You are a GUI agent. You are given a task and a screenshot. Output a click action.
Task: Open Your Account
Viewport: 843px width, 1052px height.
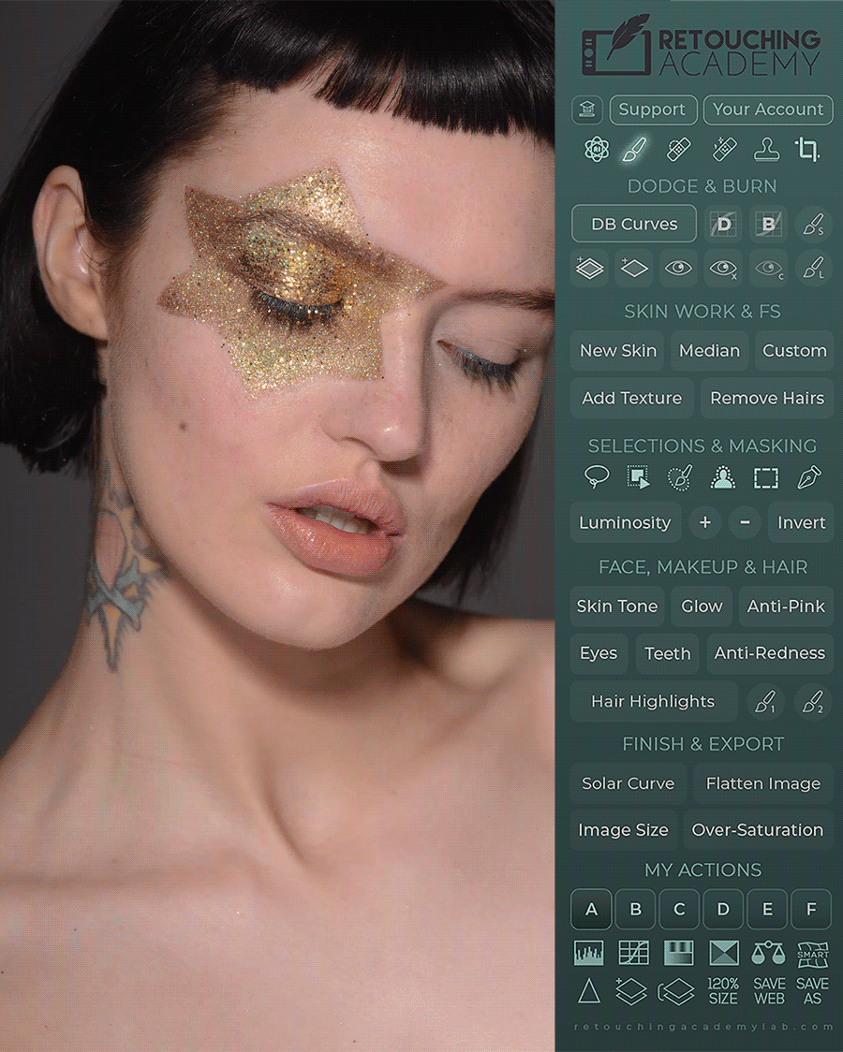pos(768,110)
